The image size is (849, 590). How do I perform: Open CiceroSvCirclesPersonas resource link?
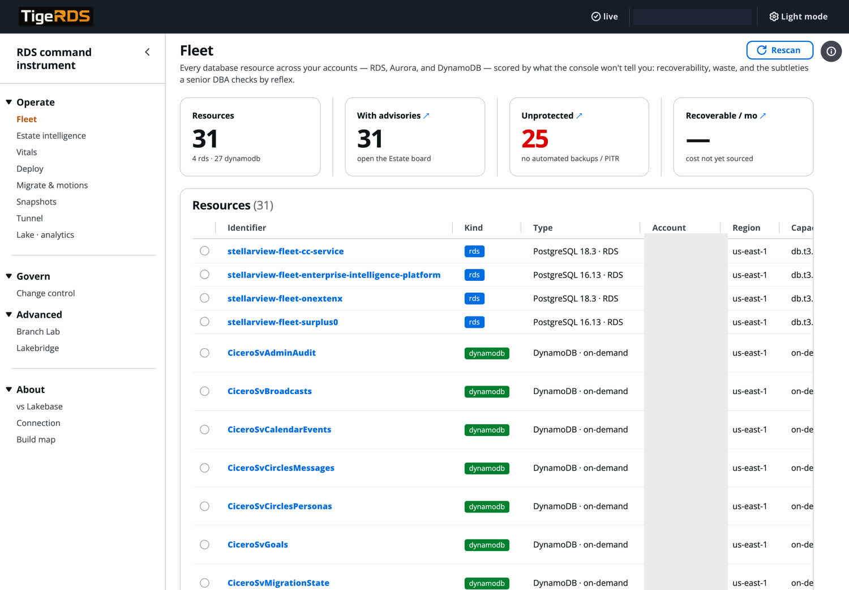tap(280, 506)
